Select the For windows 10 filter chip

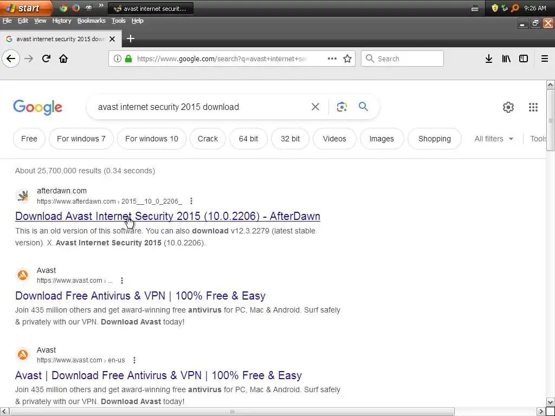coord(152,139)
